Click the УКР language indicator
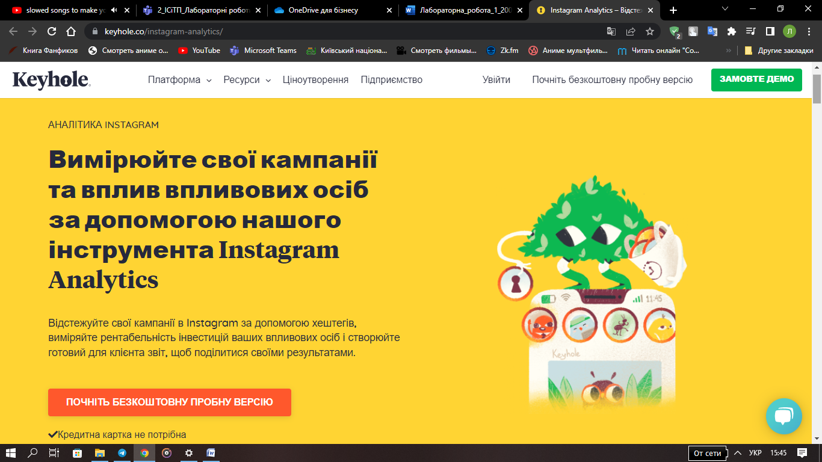822x462 pixels. click(755, 453)
